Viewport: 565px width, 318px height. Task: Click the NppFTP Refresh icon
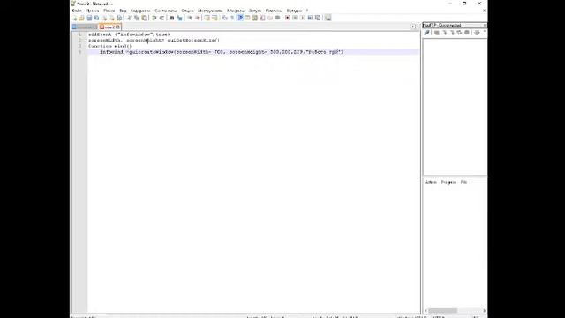pos(459,33)
